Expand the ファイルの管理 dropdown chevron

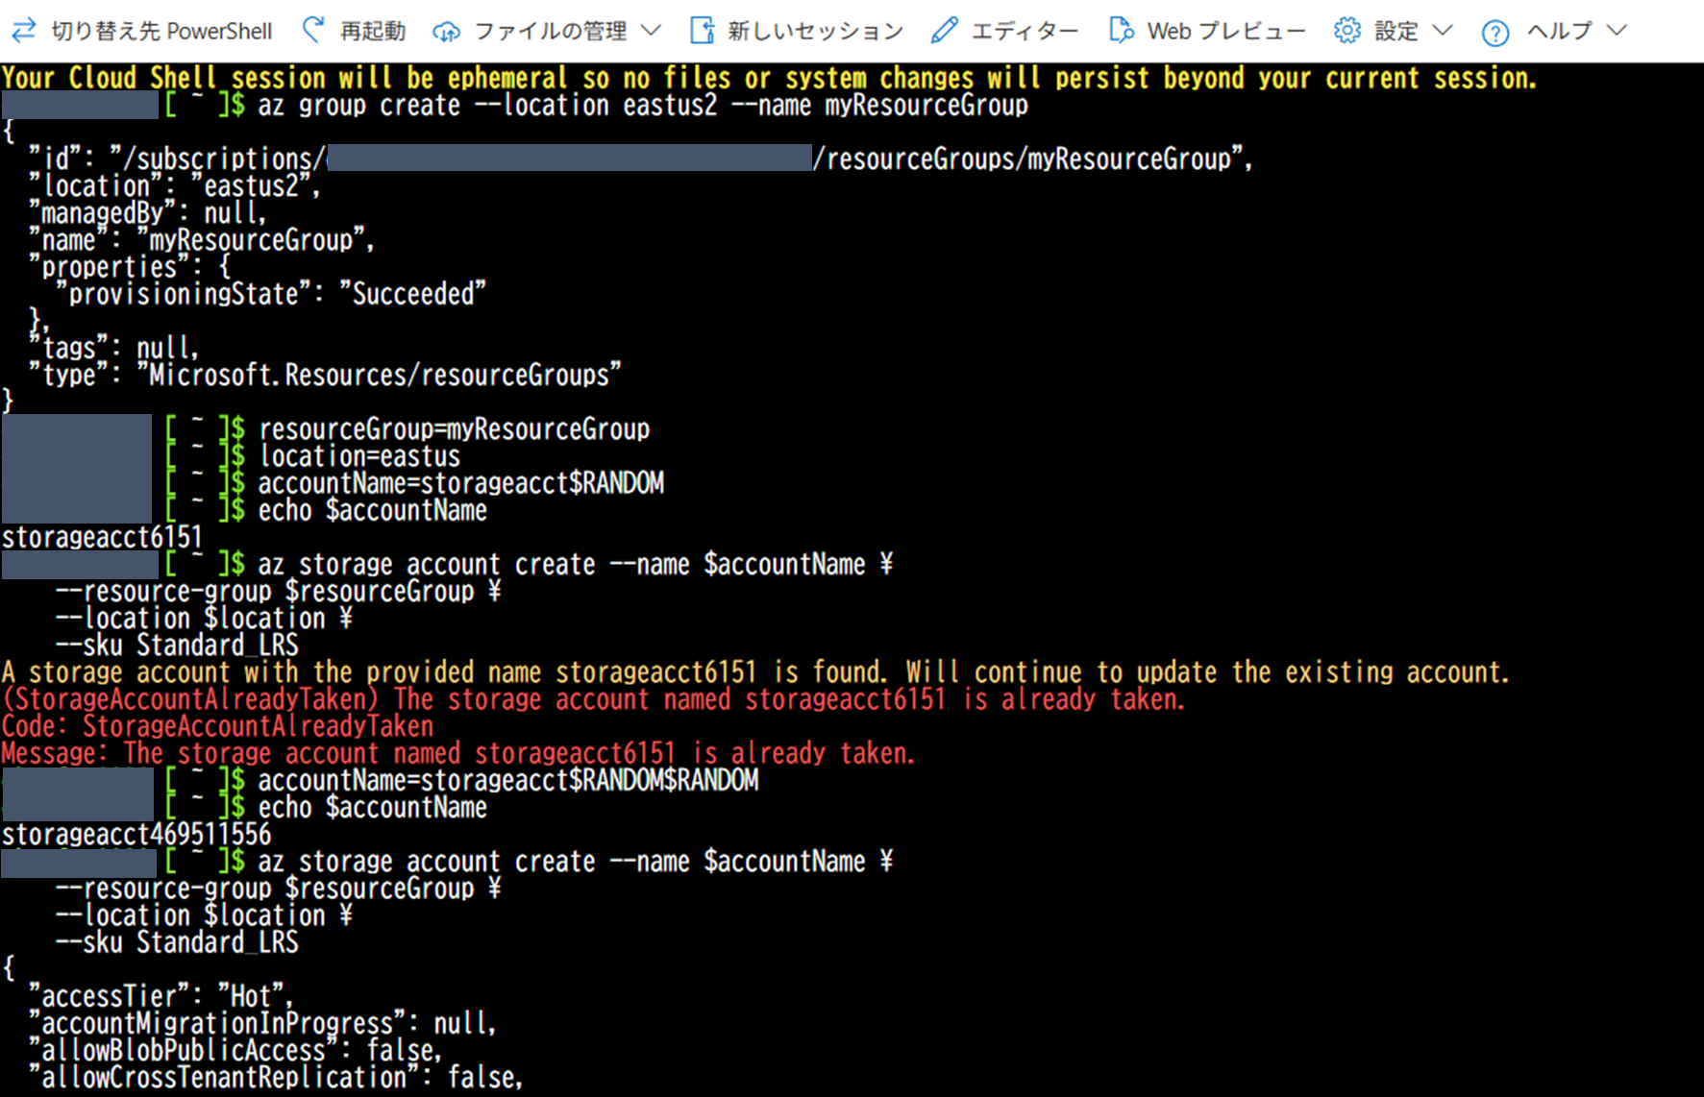(651, 31)
